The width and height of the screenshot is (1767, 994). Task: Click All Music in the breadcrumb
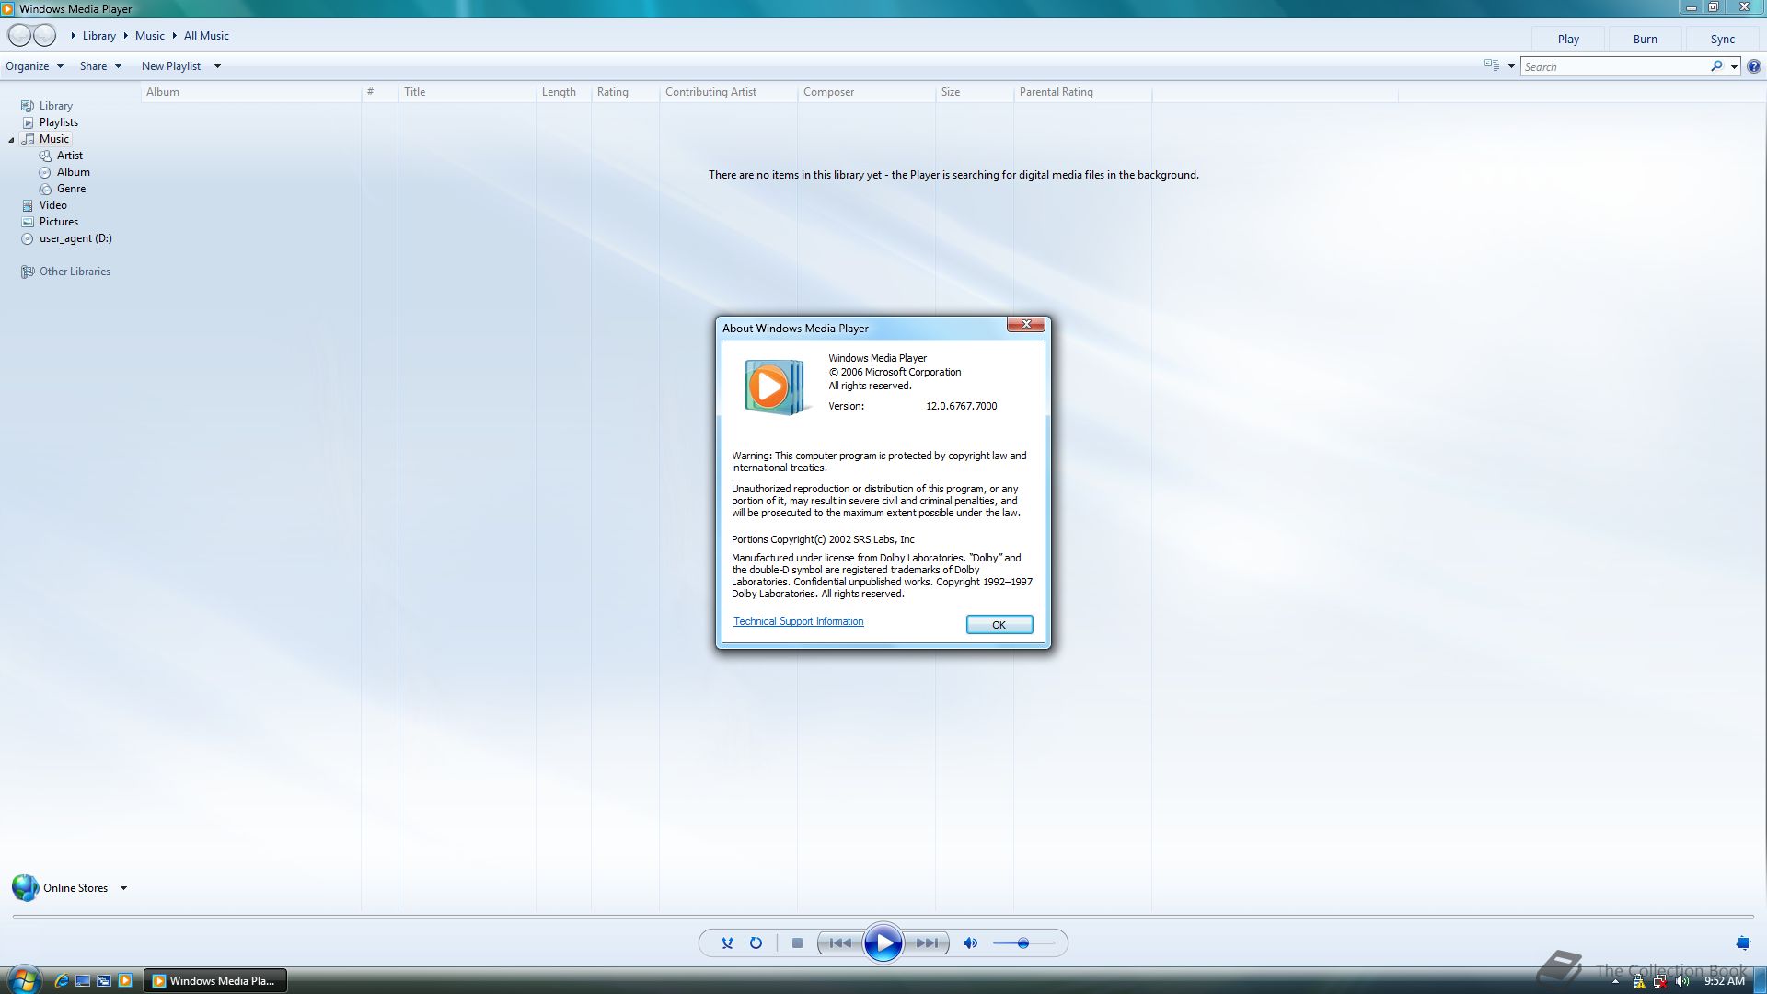[207, 36]
